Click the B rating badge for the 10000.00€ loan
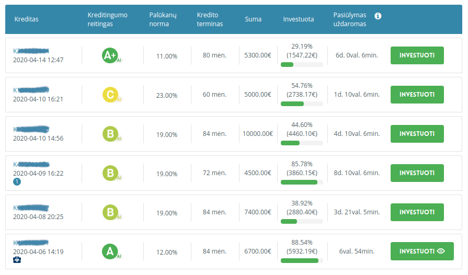The height and width of the screenshot is (275, 468). click(110, 134)
